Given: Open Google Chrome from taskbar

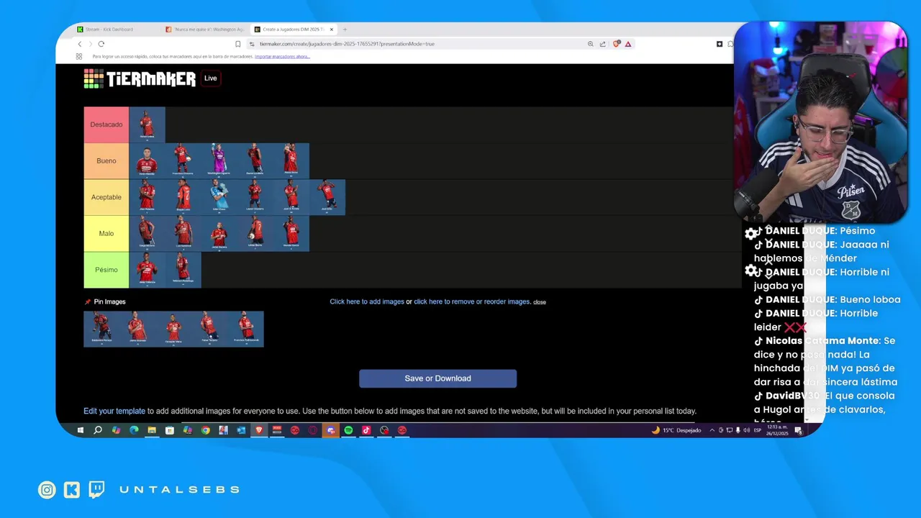Looking at the screenshot, I should click(205, 430).
